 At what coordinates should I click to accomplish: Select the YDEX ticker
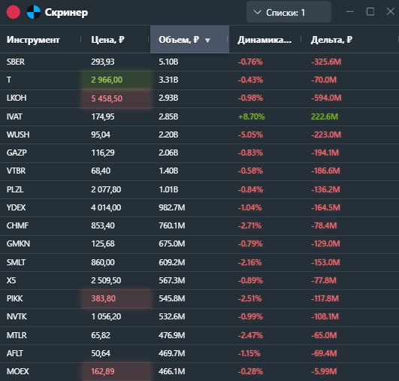pos(16,207)
